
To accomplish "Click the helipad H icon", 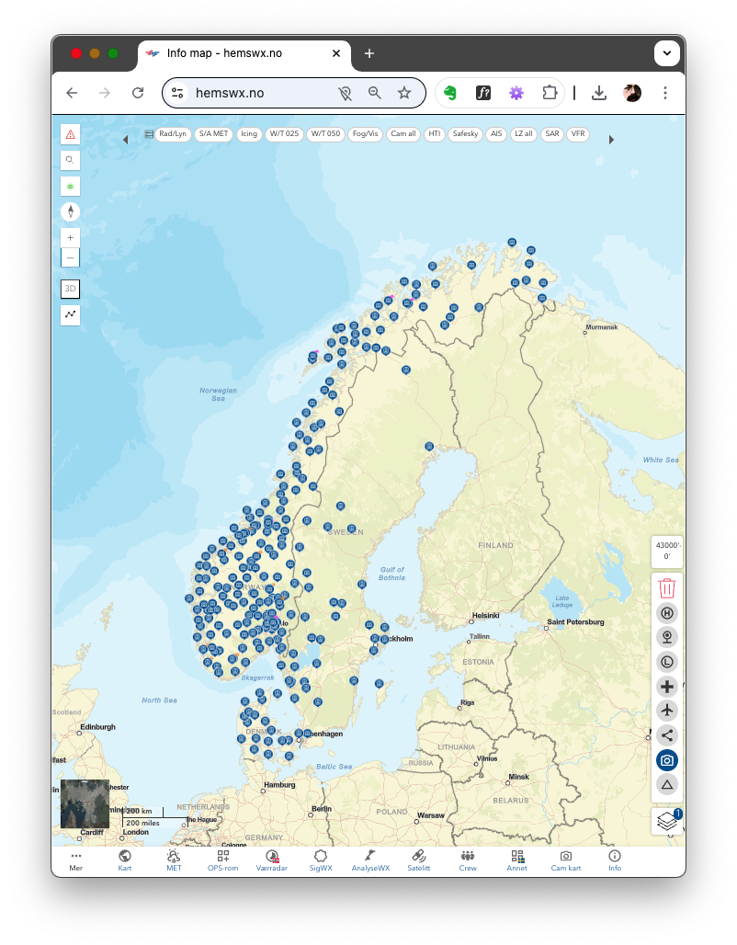I will (x=667, y=613).
